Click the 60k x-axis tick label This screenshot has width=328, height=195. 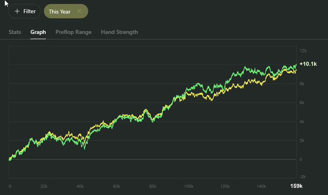tap(116, 186)
